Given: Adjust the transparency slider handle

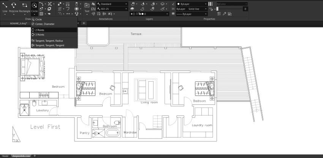Looking at the screenshot, I should point(217,9).
